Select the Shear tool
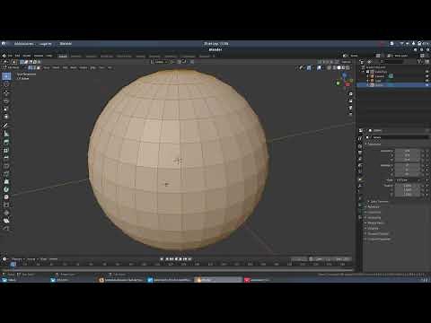Screen dimensions: 431x323 pyautogui.click(x=6, y=221)
